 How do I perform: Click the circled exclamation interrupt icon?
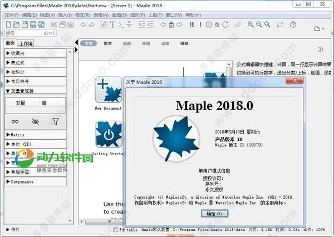(209, 24)
